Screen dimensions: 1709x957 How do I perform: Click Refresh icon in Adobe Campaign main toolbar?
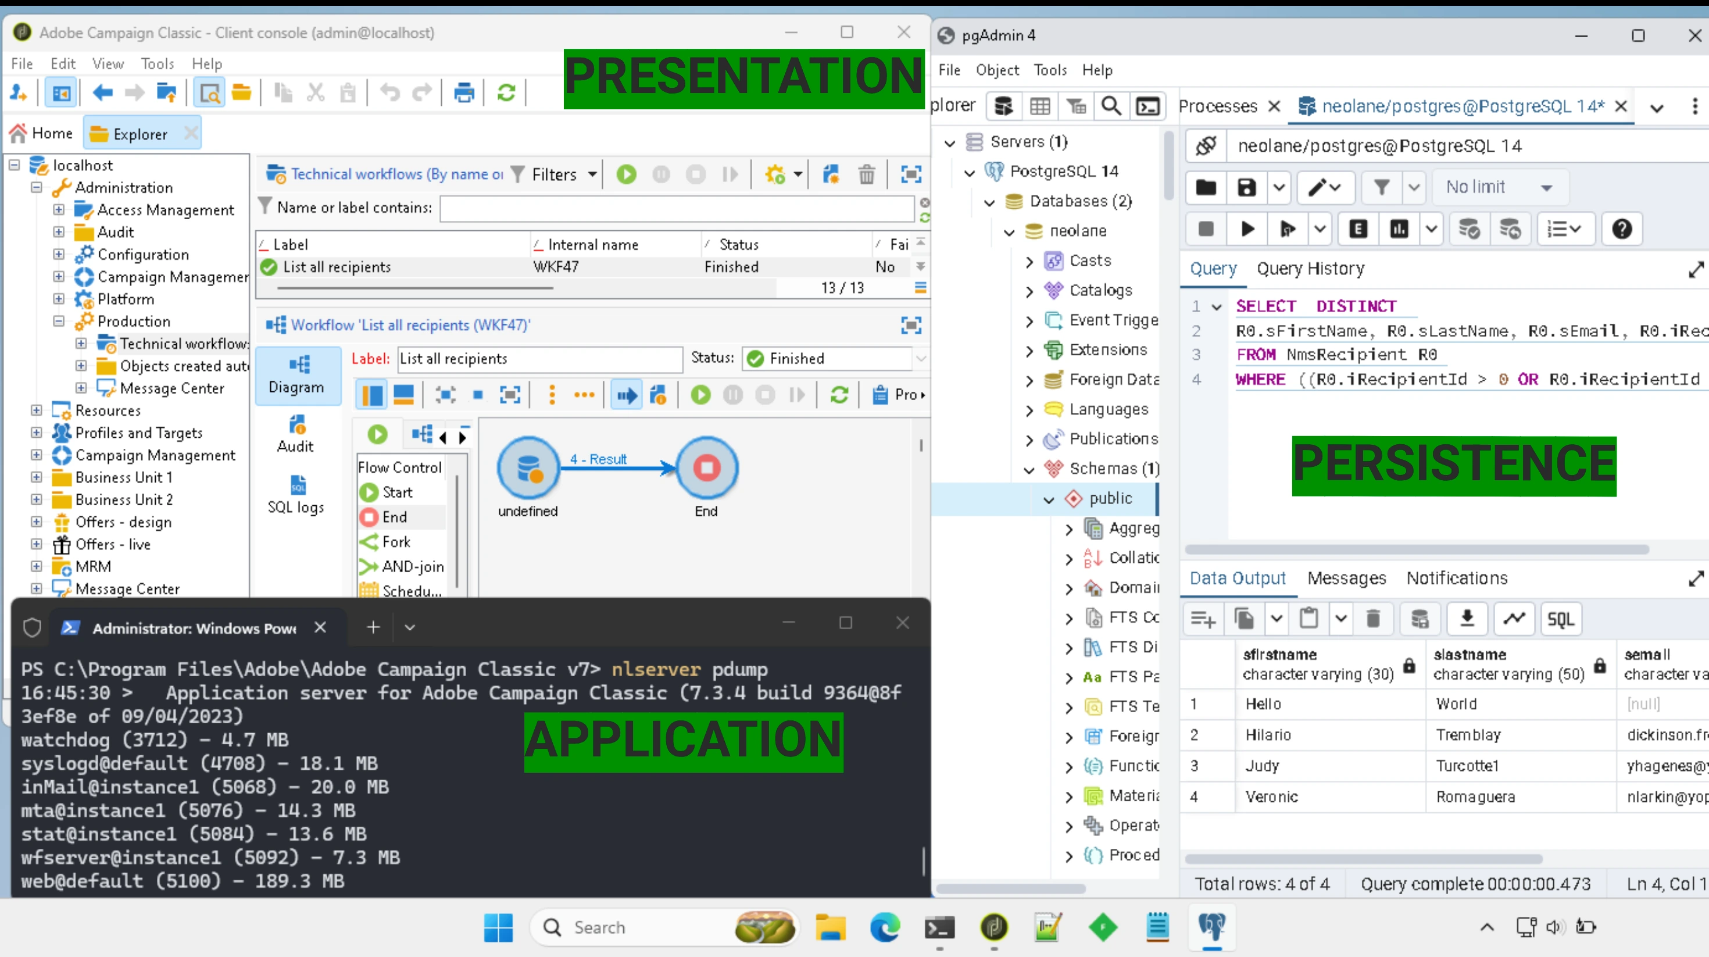point(506,93)
